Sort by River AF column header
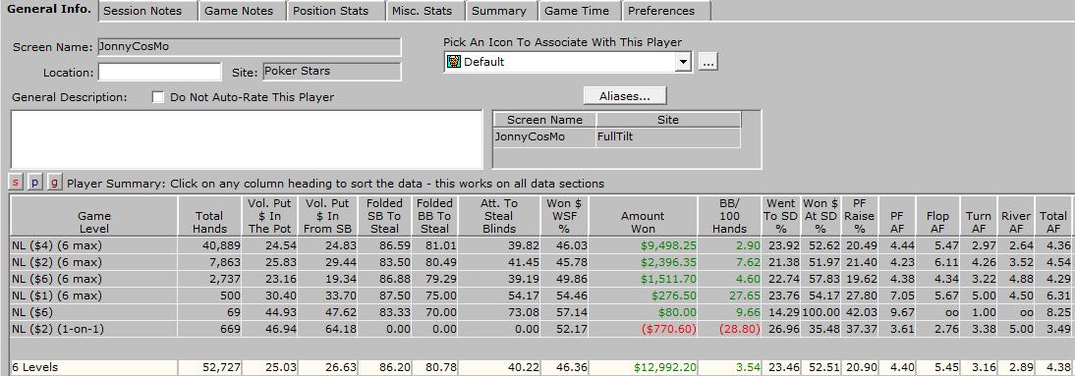The height and width of the screenshot is (376, 1075). 1016,216
